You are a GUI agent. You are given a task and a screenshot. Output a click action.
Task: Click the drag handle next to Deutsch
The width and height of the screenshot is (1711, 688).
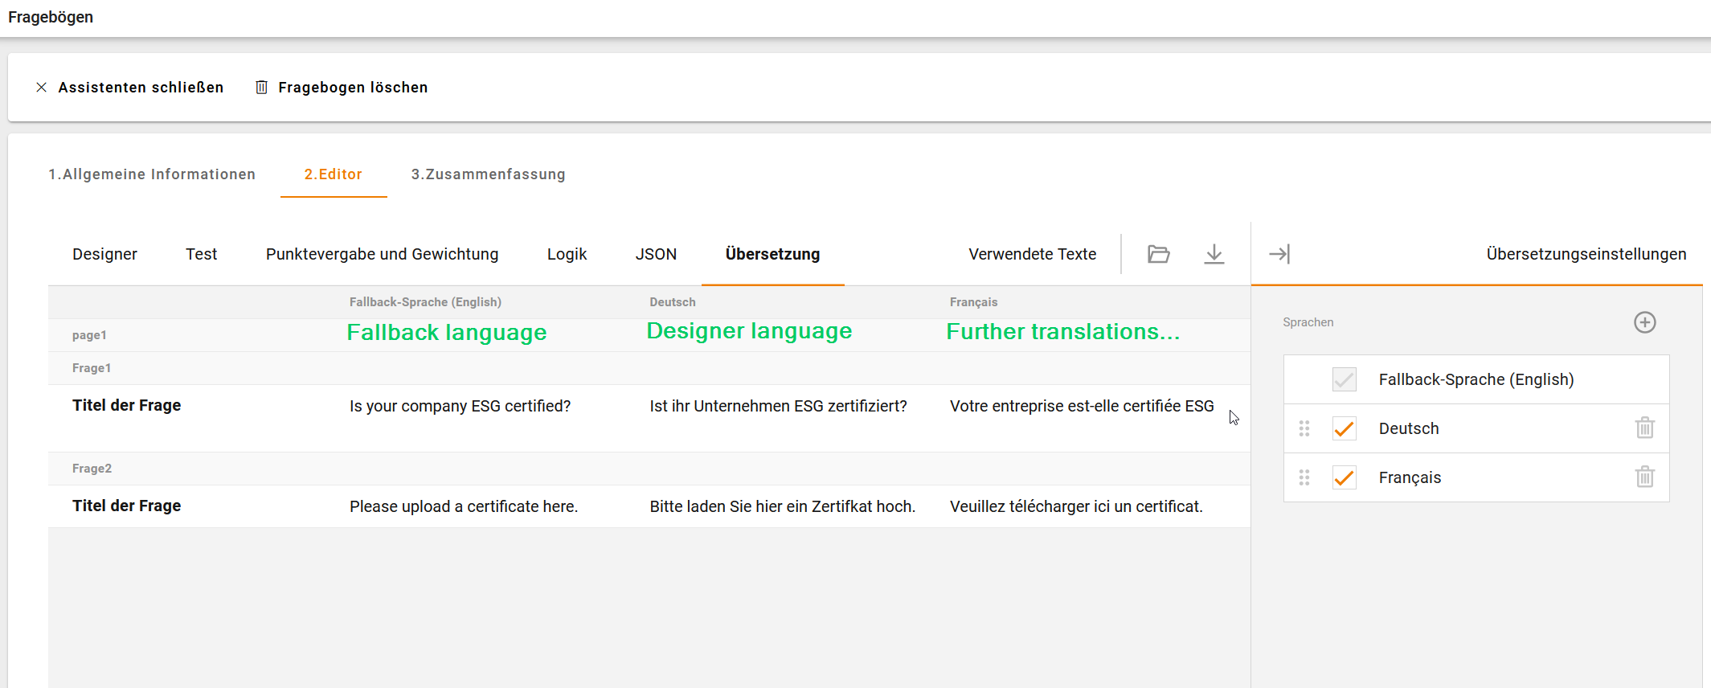click(1304, 428)
